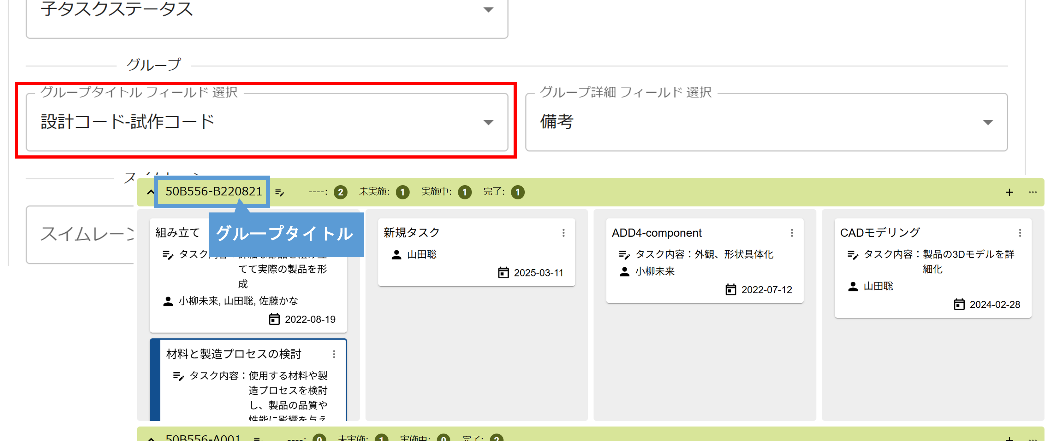Open the グループタイトル フィールド 選択 dropdown
Image resolution: width=1048 pixels, height=441 pixels.
[x=267, y=122]
